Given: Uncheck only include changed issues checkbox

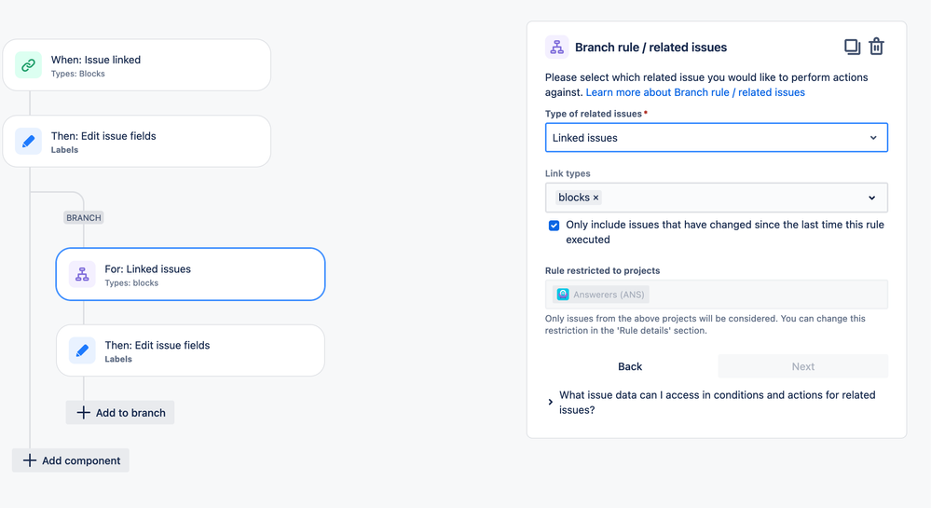Looking at the screenshot, I should (x=554, y=226).
